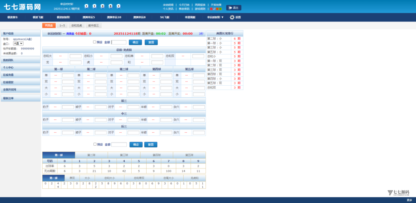
Task: Select the 第二球 statistics tab
Action: click(91, 155)
